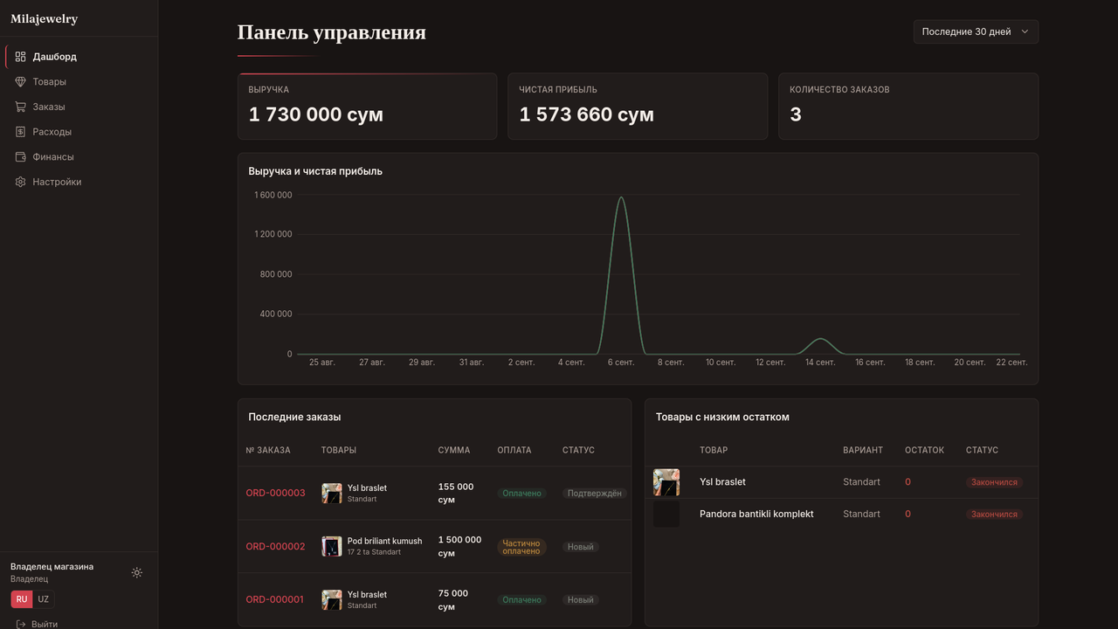This screenshot has width=1118, height=629.
Task: Click the 1 500 000 сум order amount
Action: click(459, 547)
